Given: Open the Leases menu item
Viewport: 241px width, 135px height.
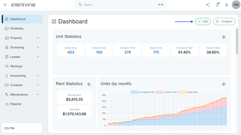Looking at the screenshot, I should (22, 57).
